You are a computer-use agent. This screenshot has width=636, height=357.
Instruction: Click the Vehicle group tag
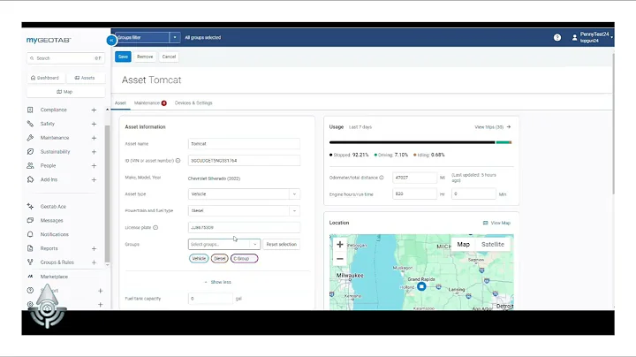click(199, 258)
